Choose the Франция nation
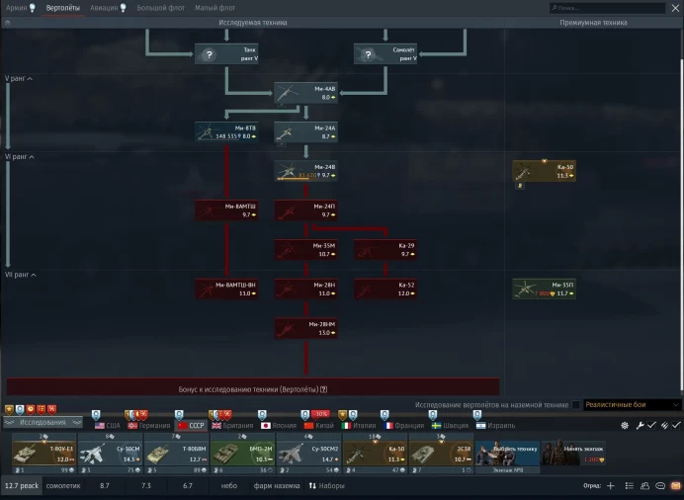The width and height of the screenshot is (684, 500). click(x=403, y=426)
